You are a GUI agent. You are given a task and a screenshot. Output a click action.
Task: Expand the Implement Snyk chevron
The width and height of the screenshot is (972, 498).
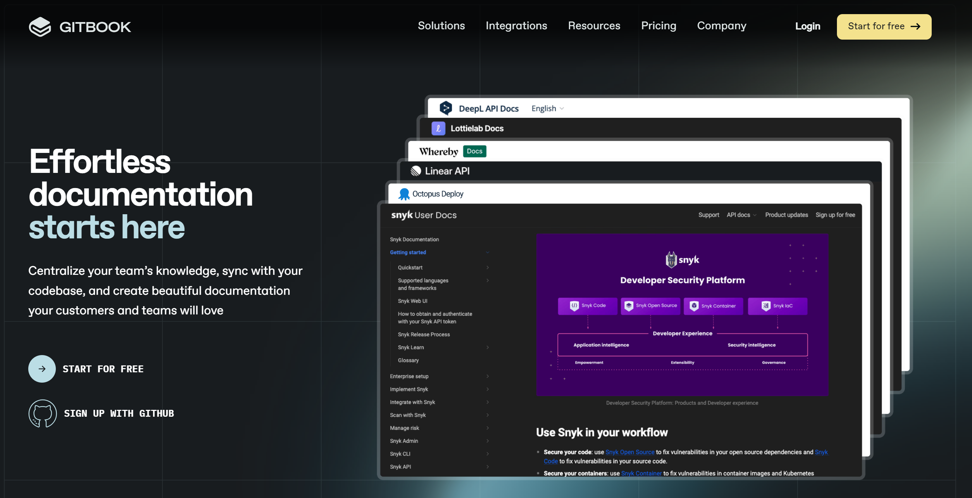487,390
